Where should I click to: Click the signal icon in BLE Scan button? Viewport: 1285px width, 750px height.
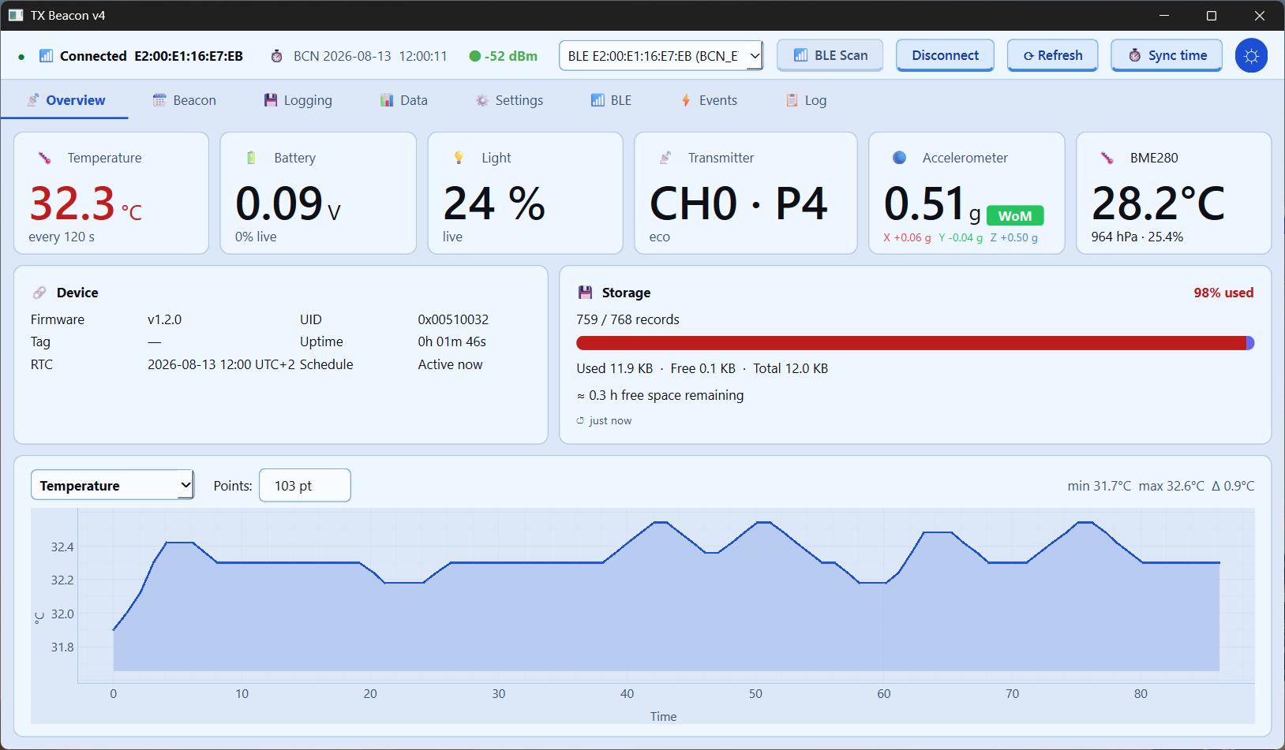(x=800, y=55)
